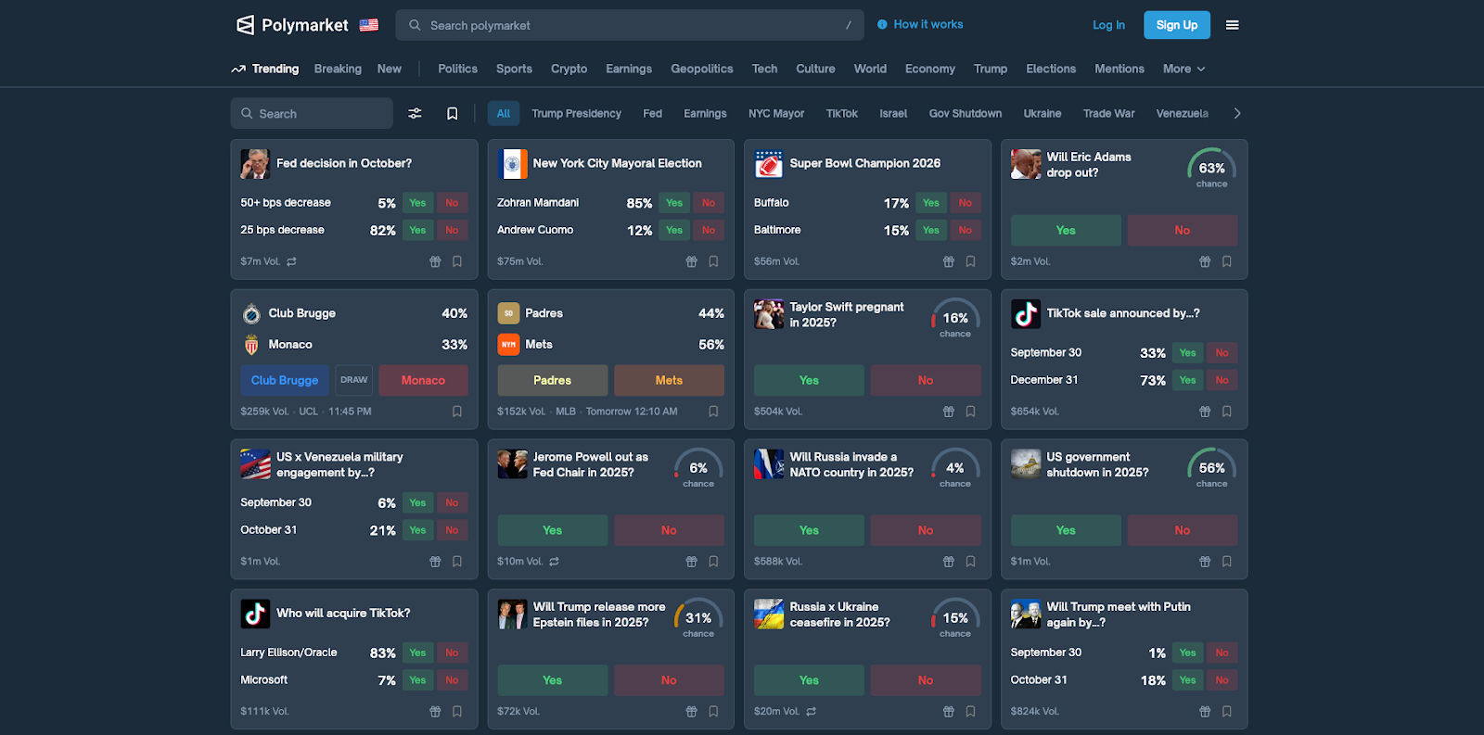Click the Polymarket logo icon

(x=245, y=25)
